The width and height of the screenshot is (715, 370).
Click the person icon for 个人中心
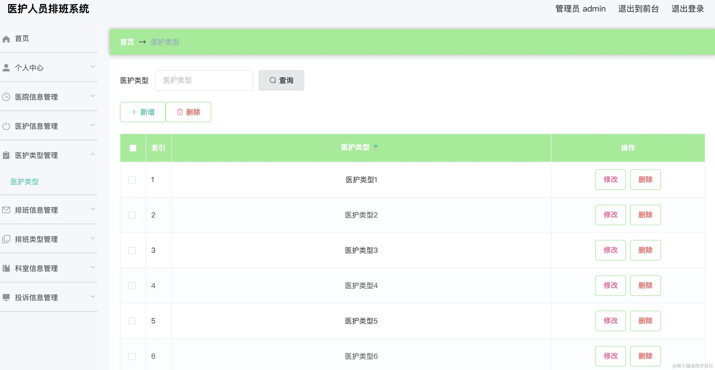(6, 68)
